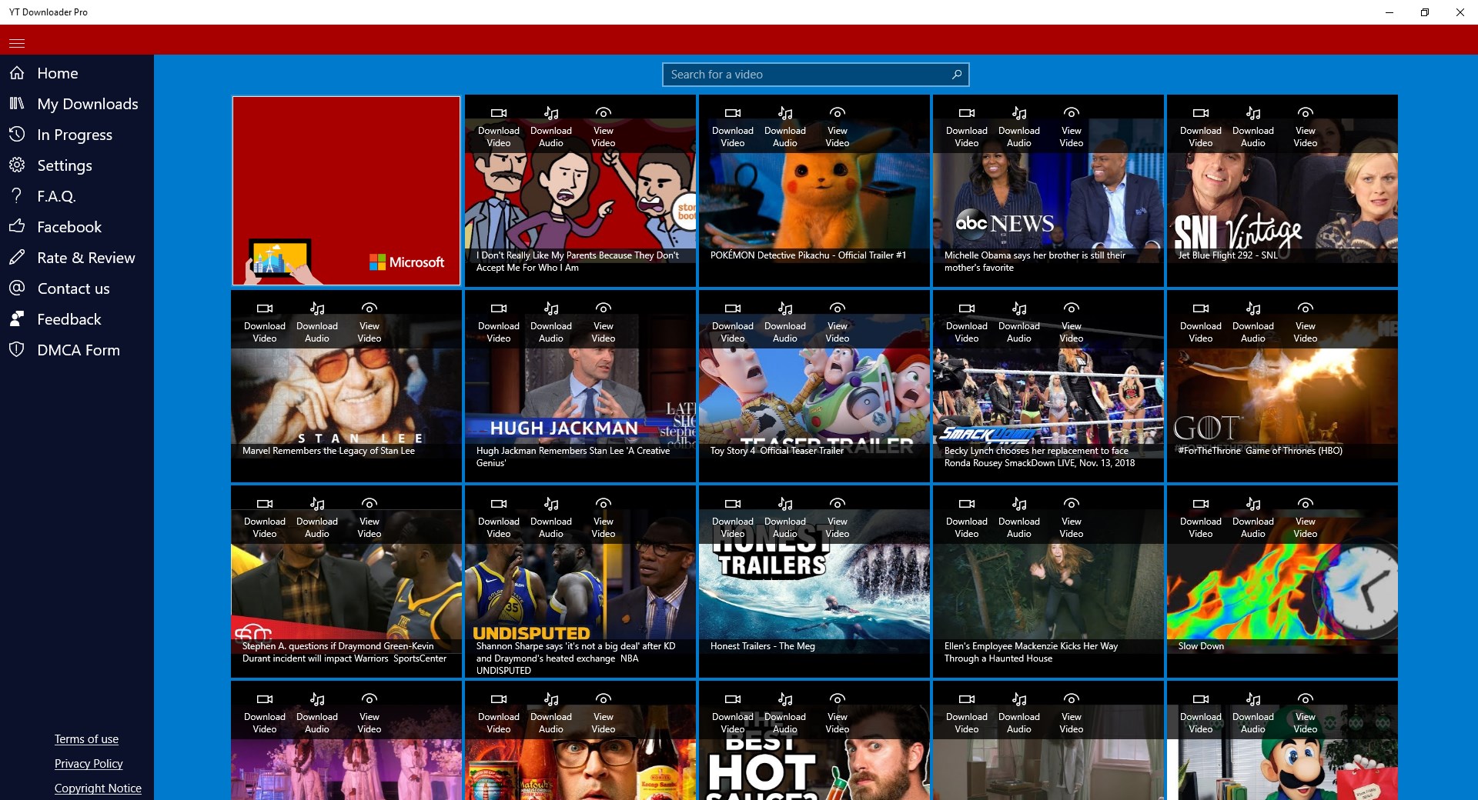Download video of Stephen A. SportsCenter clip
The width and height of the screenshot is (1478, 800).
click(265, 518)
